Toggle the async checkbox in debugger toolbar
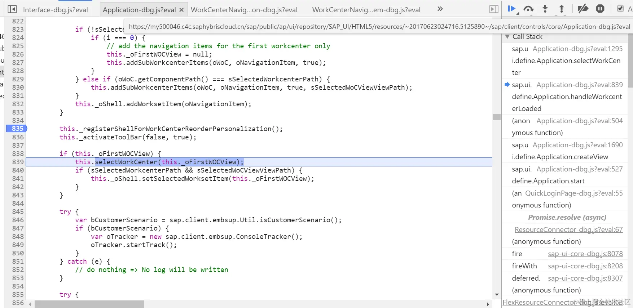Image resolution: width=633 pixels, height=308 pixels. [620, 9]
